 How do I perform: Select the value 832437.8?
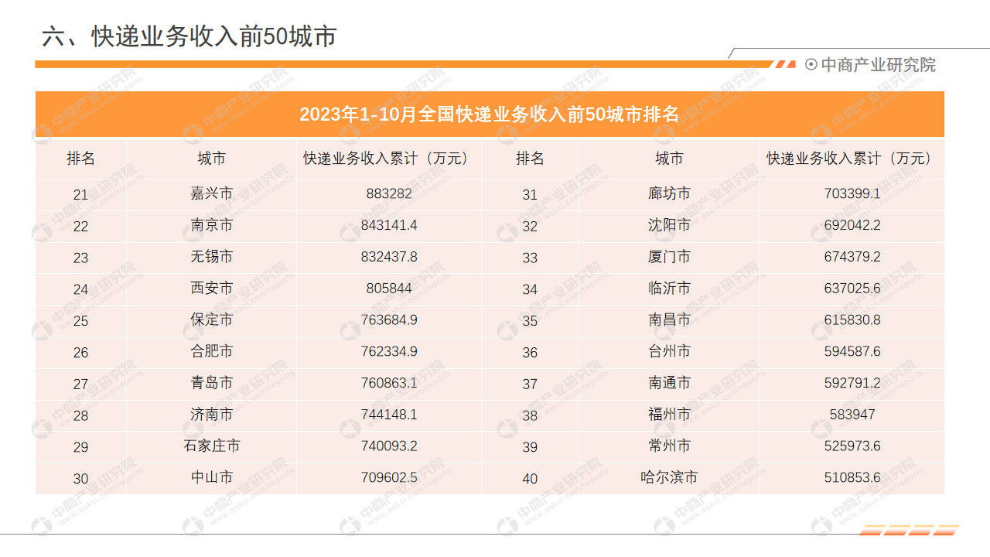pyautogui.click(x=389, y=256)
